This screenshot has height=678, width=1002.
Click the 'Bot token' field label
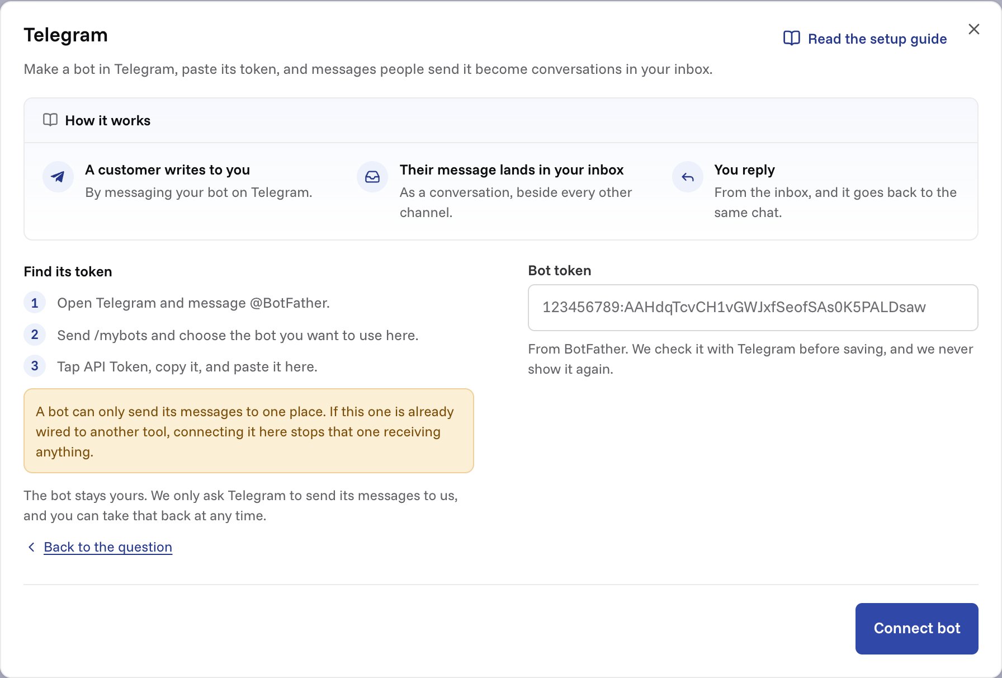pyautogui.click(x=560, y=271)
